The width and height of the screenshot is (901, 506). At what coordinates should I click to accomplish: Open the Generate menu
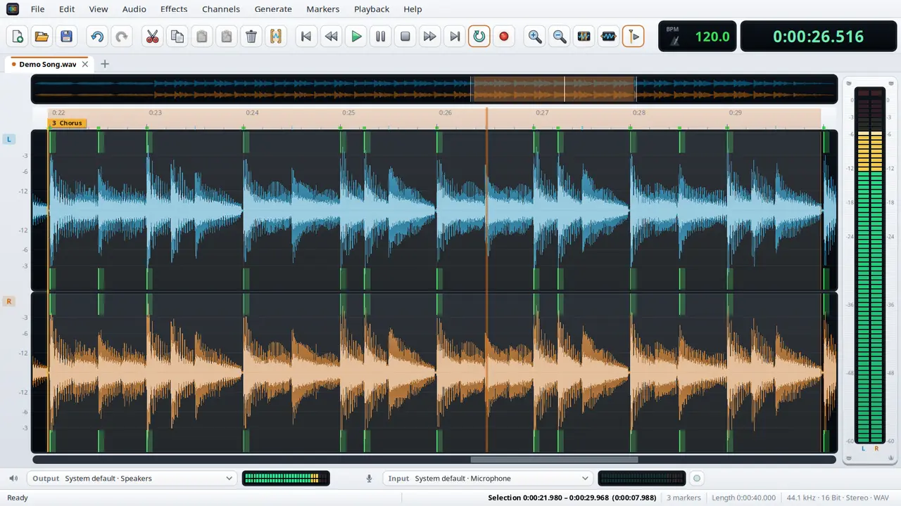pos(273,9)
